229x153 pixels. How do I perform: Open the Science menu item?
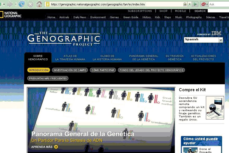click(x=210, y=17)
